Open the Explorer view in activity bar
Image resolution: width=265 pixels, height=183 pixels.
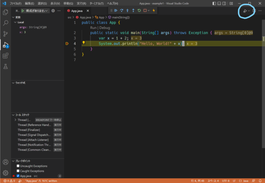[x=6, y=12]
